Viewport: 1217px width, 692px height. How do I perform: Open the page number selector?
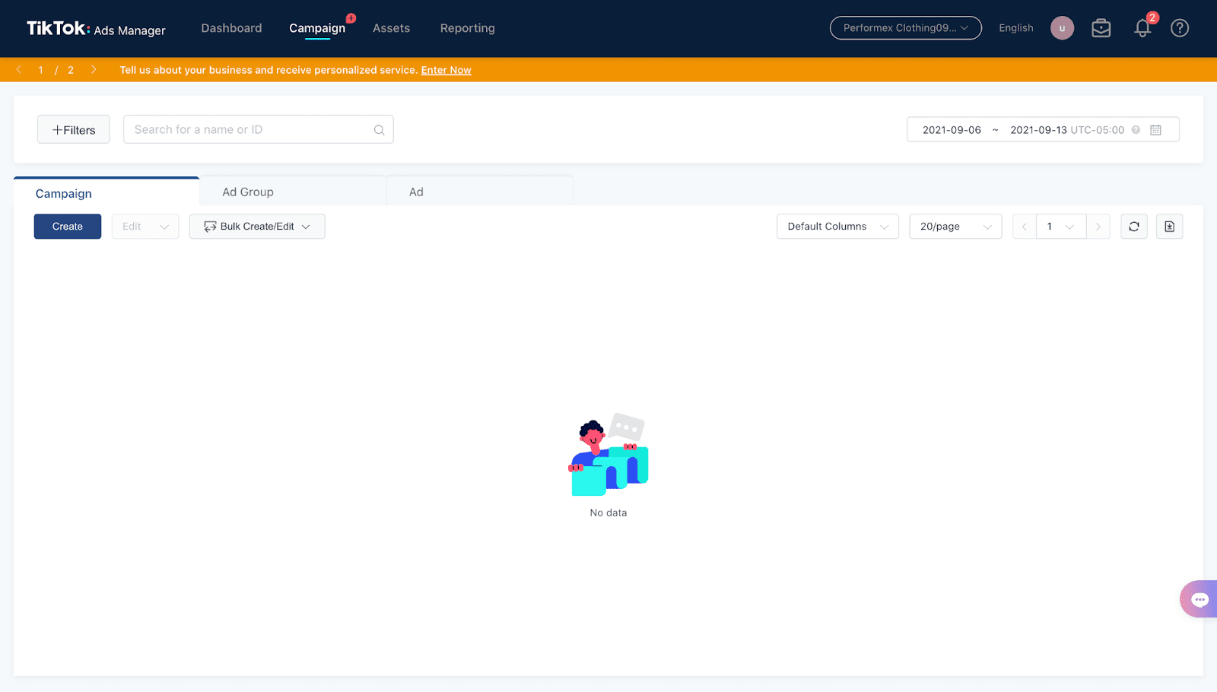(1061, 227)
